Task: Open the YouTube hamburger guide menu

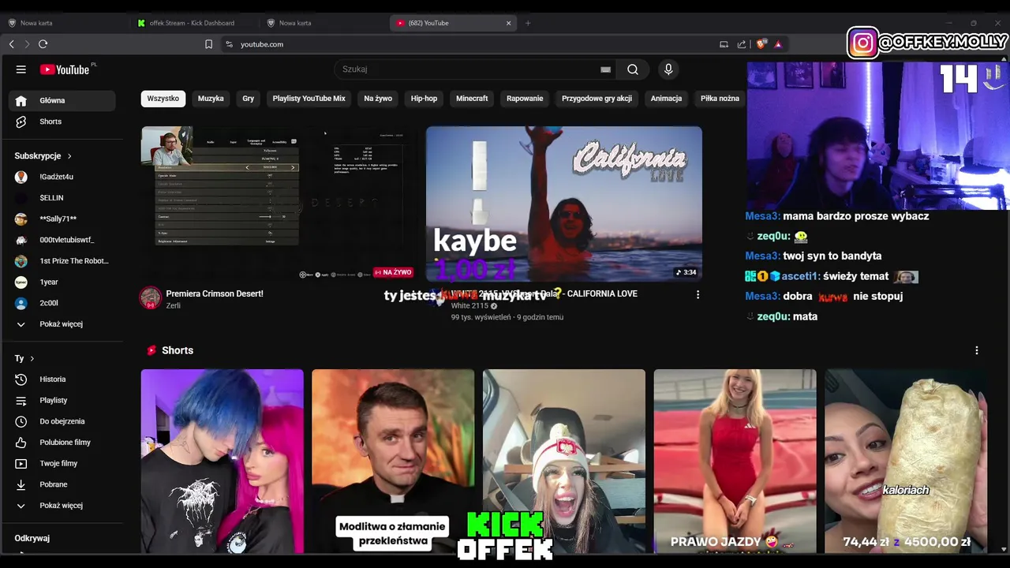Action: point(21,69)
